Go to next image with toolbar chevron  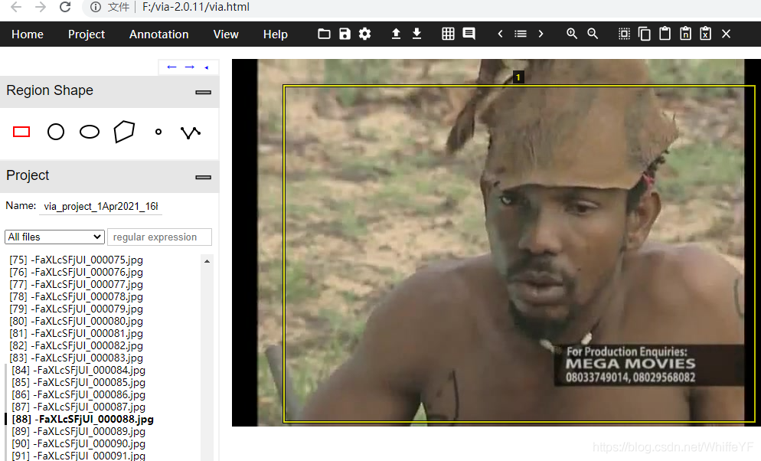click(541, 34)
